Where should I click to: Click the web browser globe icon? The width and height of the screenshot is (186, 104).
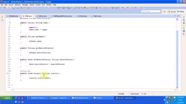pos(112,8)
